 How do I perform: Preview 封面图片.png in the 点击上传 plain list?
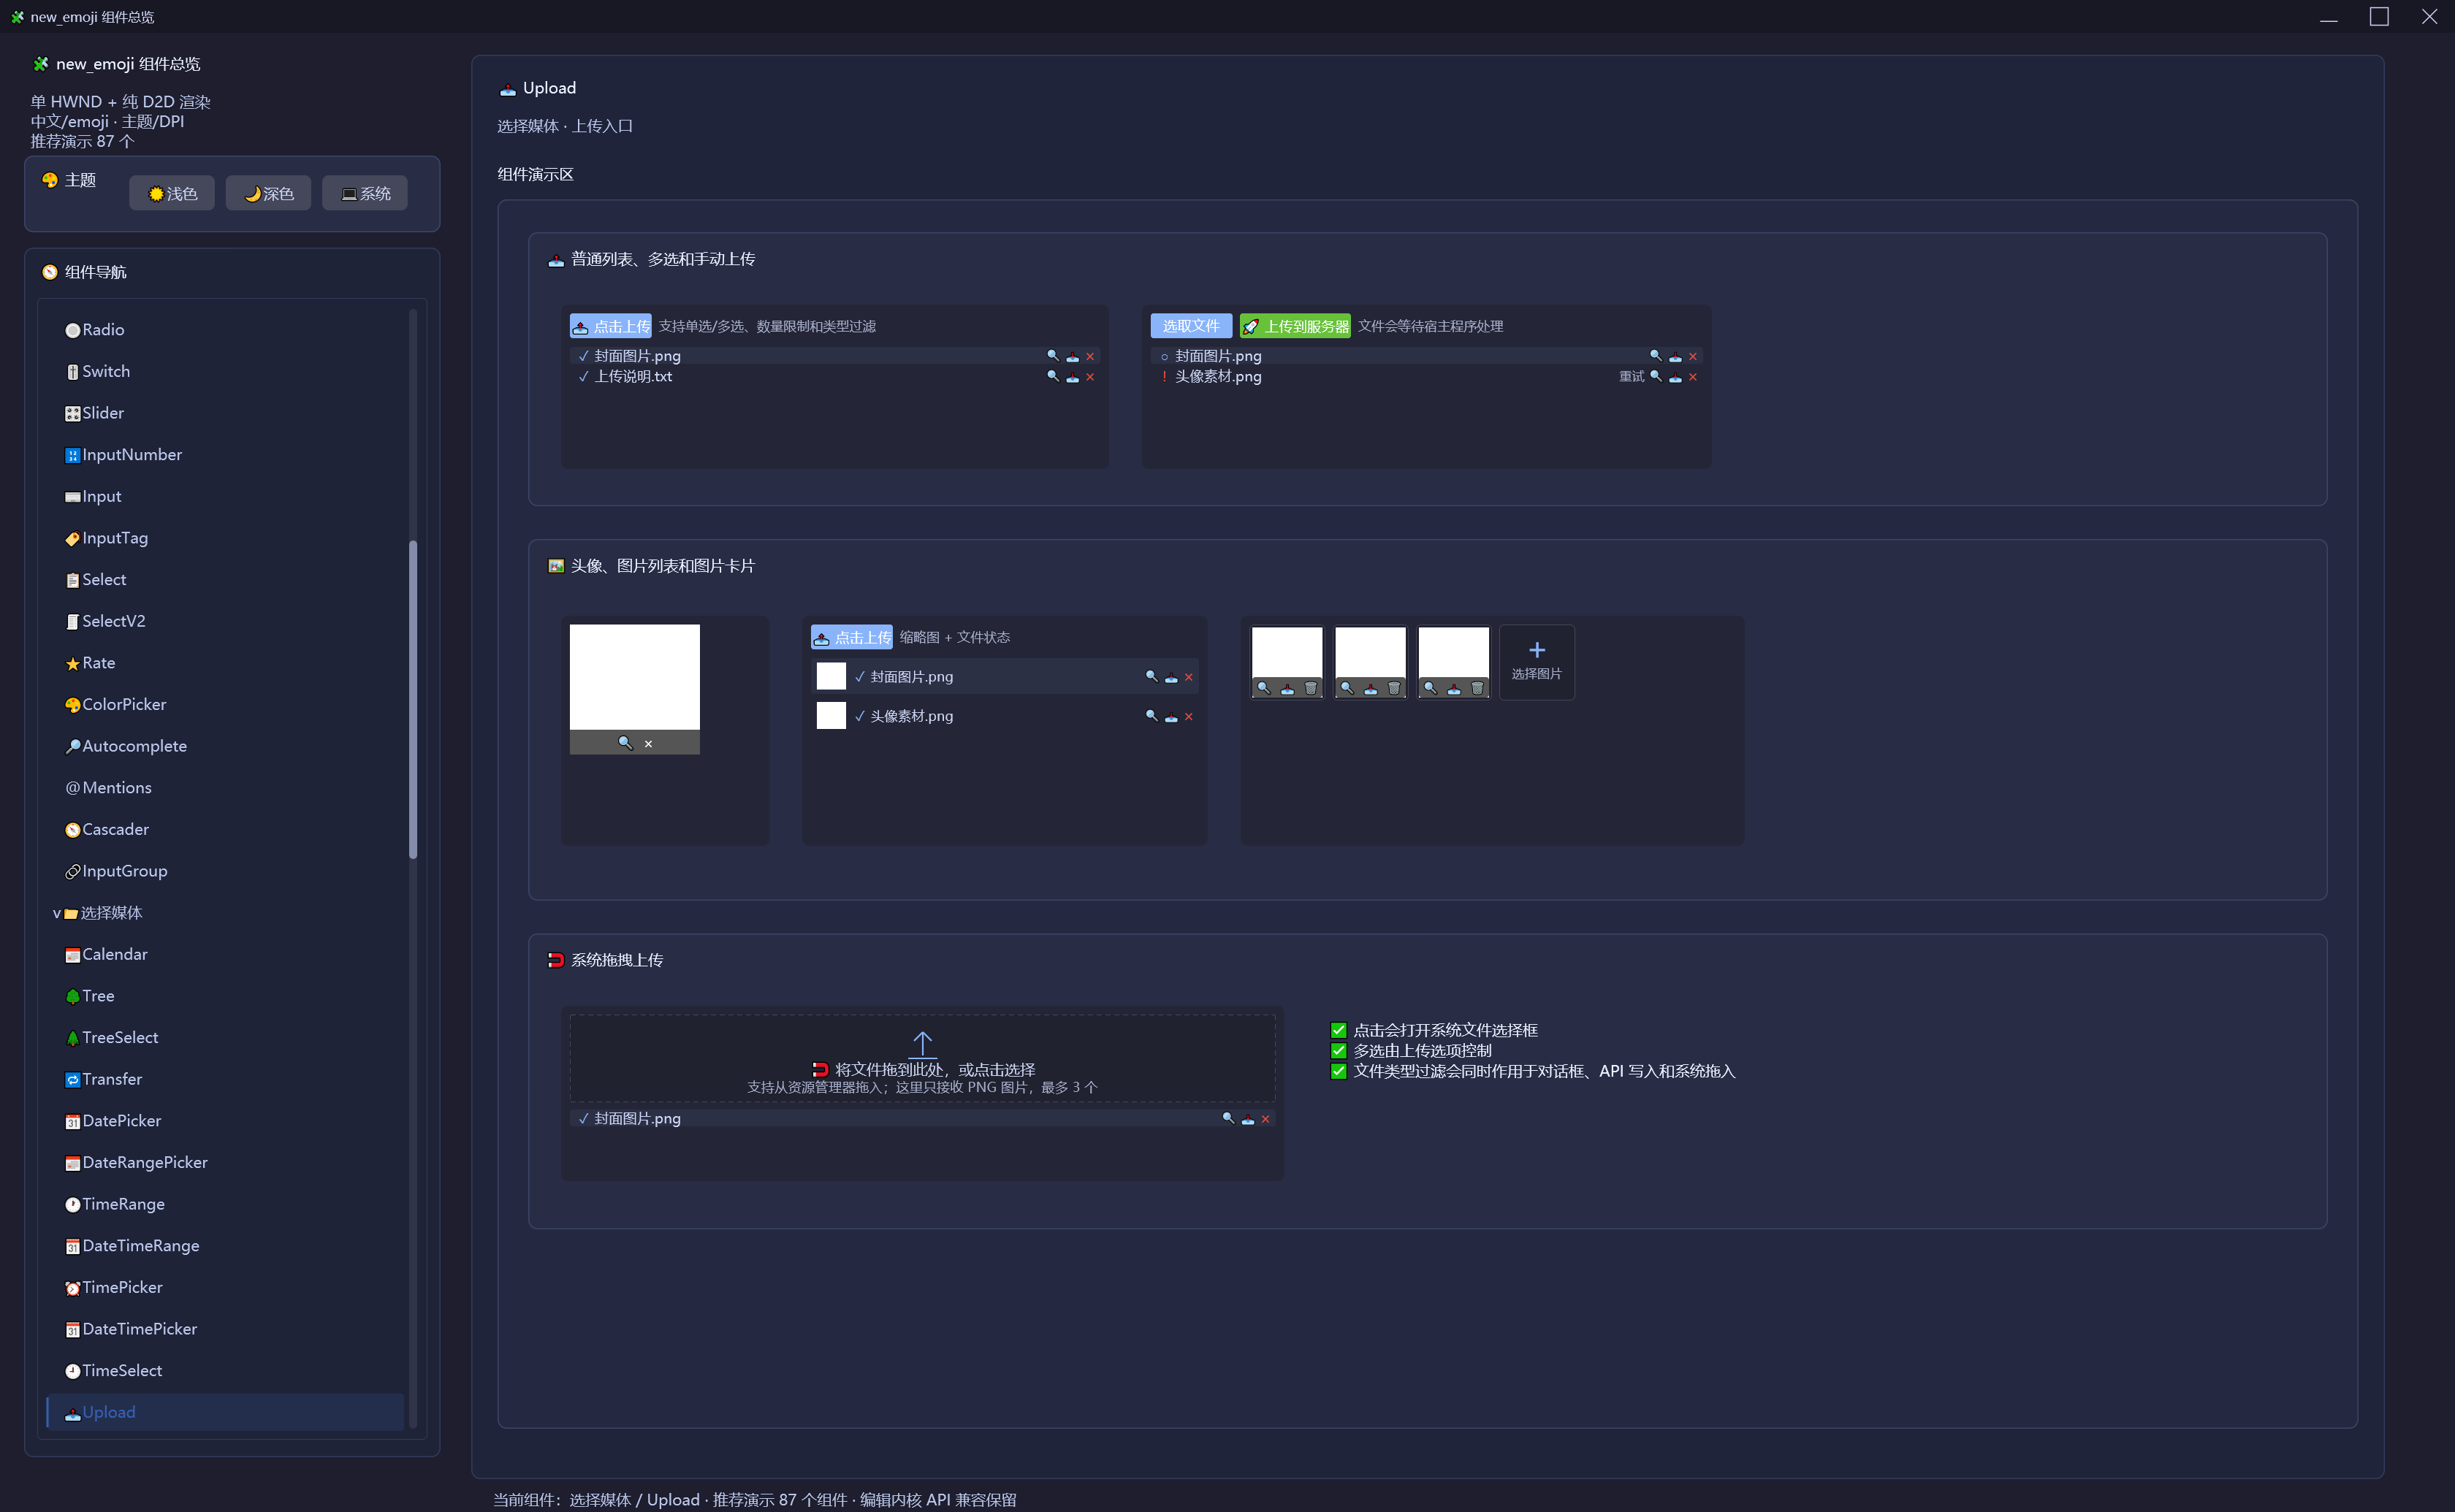[1052, 356]
